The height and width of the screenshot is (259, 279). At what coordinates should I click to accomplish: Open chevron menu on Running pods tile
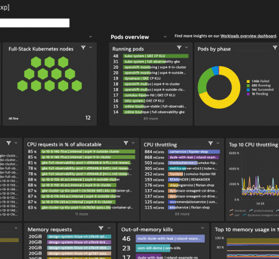coord(186,47)
